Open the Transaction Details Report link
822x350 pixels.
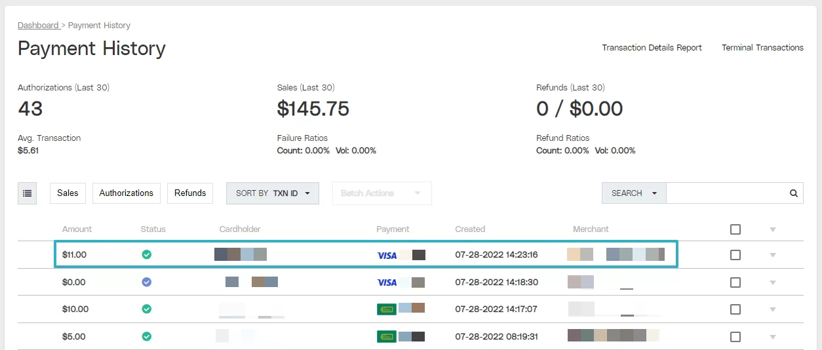652,48
